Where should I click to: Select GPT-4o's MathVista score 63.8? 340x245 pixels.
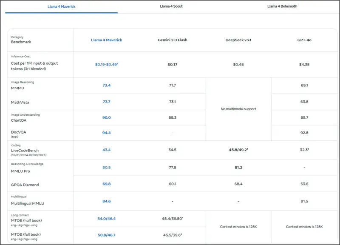point(304,102)
